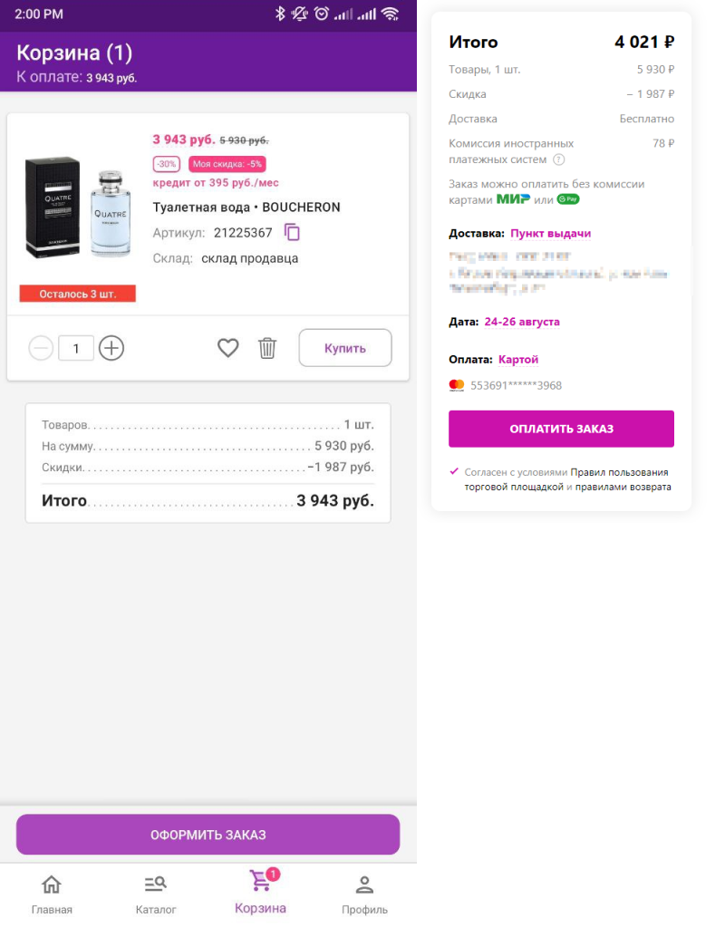Open the Главная home tab

(x=52, y=894)
